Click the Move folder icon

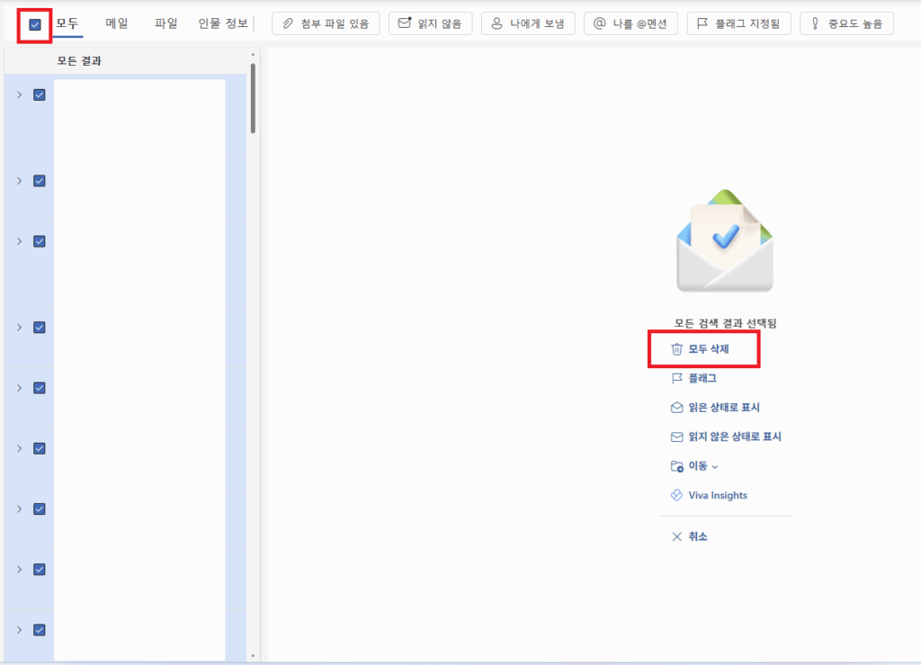(677, 465)
